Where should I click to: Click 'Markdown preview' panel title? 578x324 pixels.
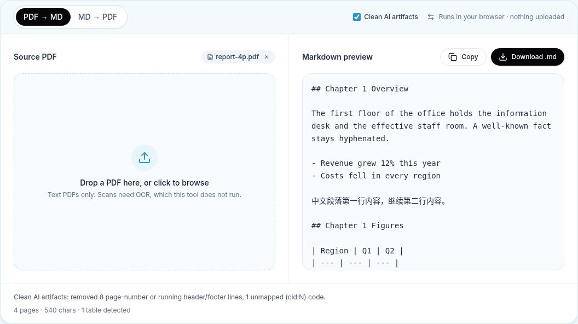point(337,57)
